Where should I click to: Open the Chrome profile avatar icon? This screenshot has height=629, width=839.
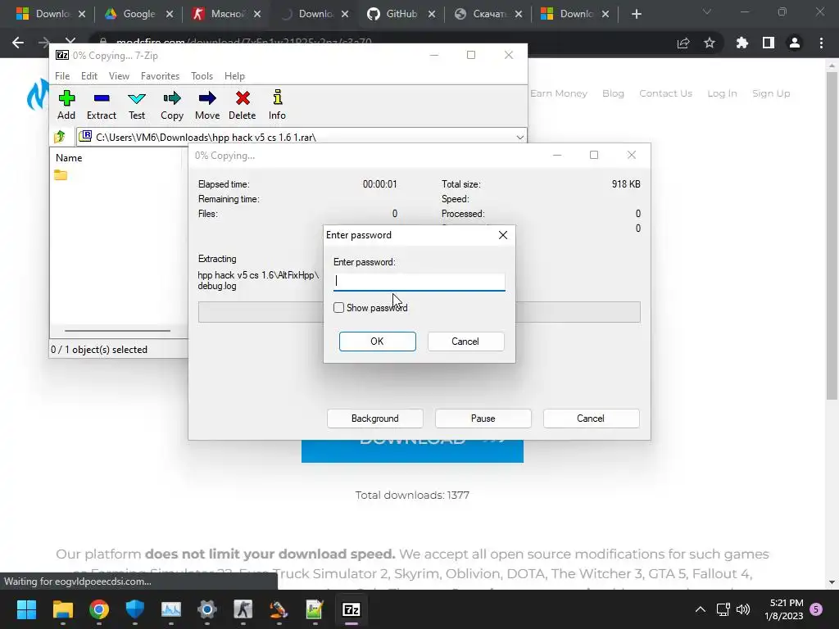point(795,43)
